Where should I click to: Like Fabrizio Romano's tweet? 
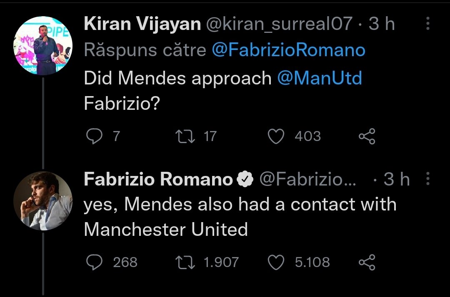click(x=275, y=262)
